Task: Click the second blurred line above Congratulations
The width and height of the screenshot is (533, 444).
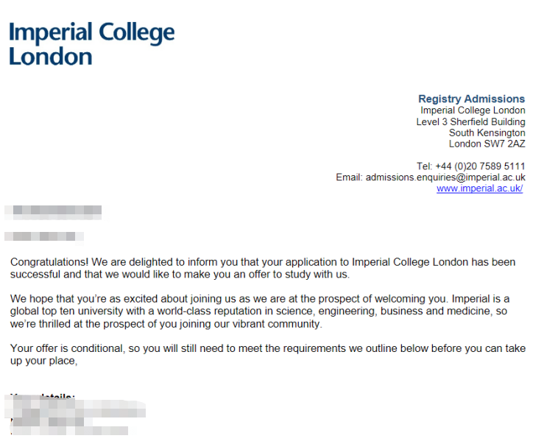Action: click(44, 236)
